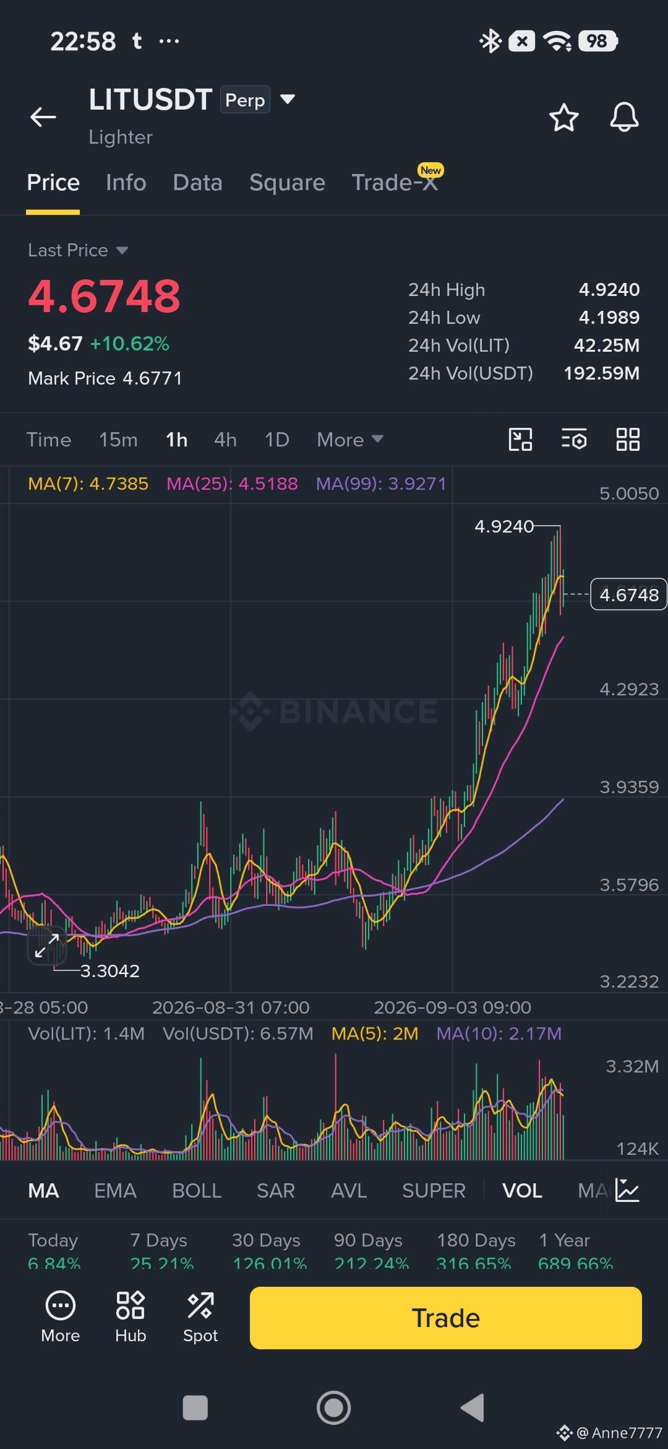Open price alert bell icon
Viewport: 668px width, 1449px height.
tap(624, 116)
